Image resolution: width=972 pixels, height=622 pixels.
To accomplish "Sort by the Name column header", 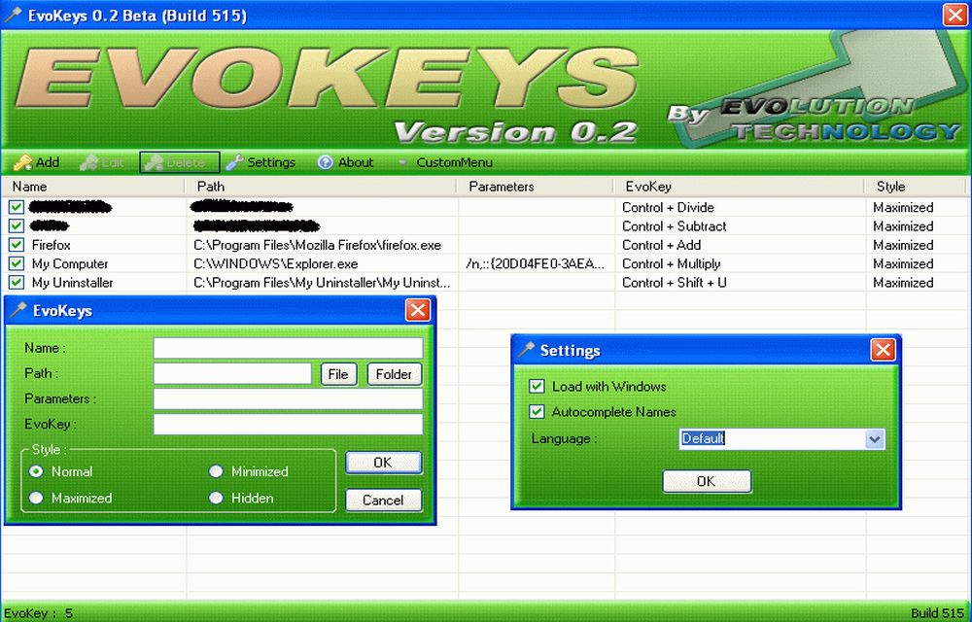I will 93,187.
